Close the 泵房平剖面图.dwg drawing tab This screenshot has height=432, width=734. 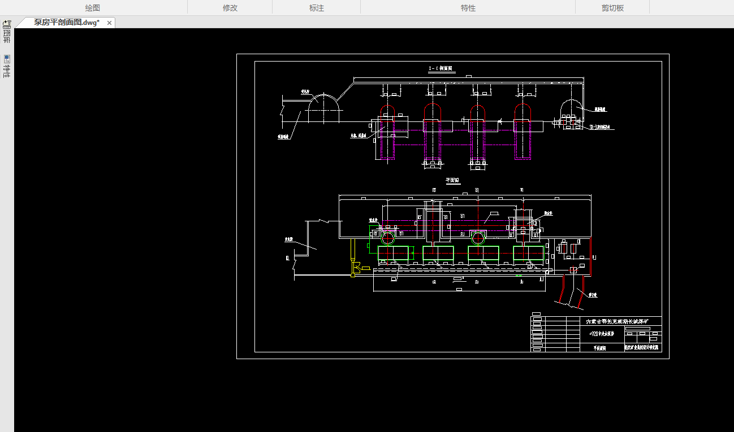[109, 23]
